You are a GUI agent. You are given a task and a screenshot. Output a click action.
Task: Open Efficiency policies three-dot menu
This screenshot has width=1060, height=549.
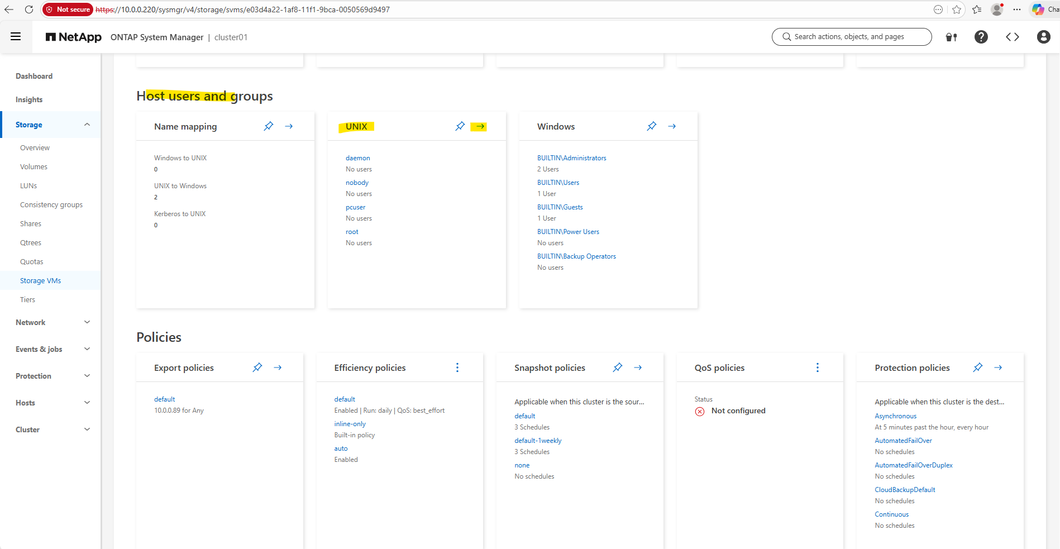pyautogui.click(x=457, y=367)
